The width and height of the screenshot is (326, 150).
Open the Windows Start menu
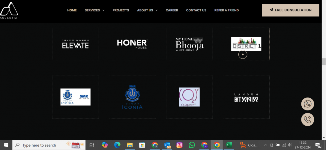[6, 145]
